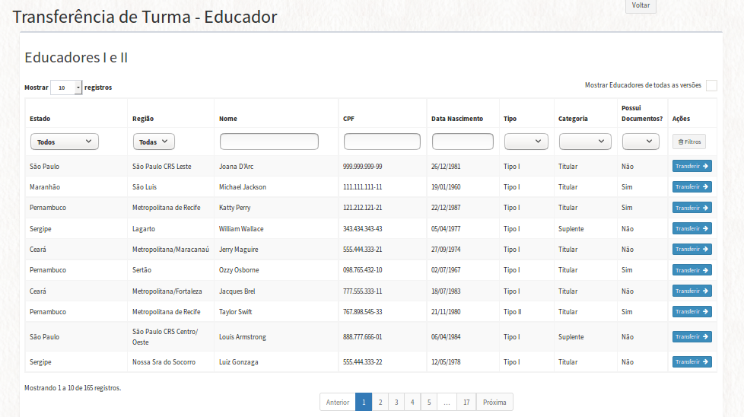Enable Mostrar Educadores de todas as versões checkbox
Screen dimensions: 744x417
click(711, 85)
